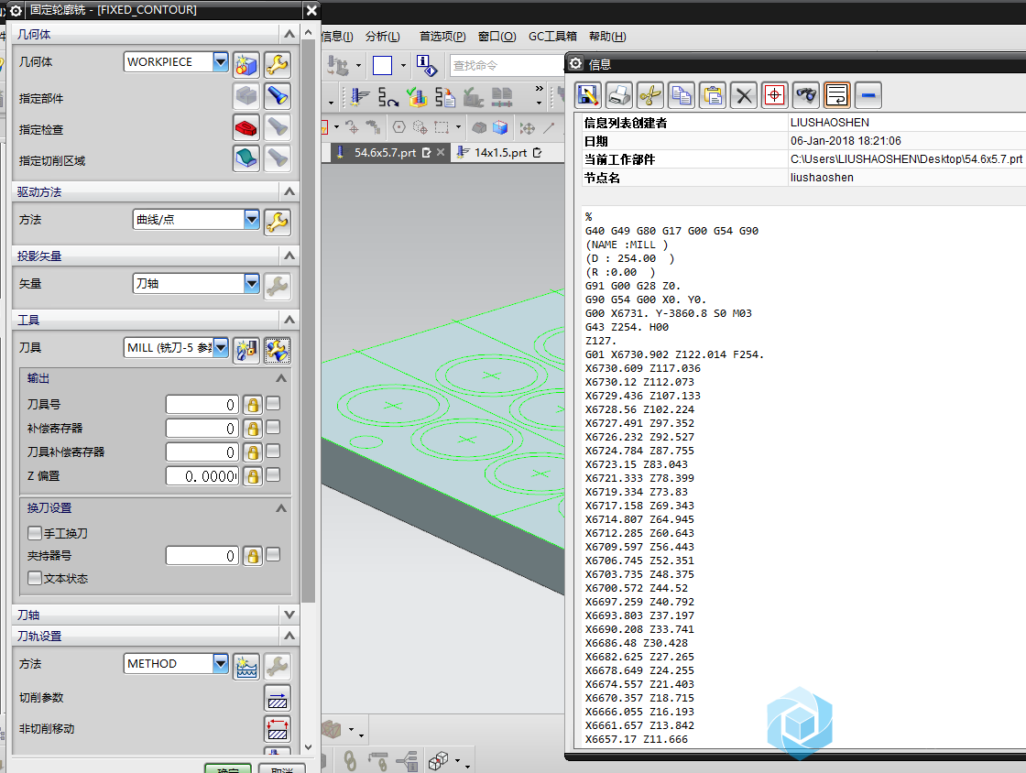The height and width of the screenshot is (773, 1026).
Task: Close the Fixed Contour dialog
Action: (x=312, y=10)
